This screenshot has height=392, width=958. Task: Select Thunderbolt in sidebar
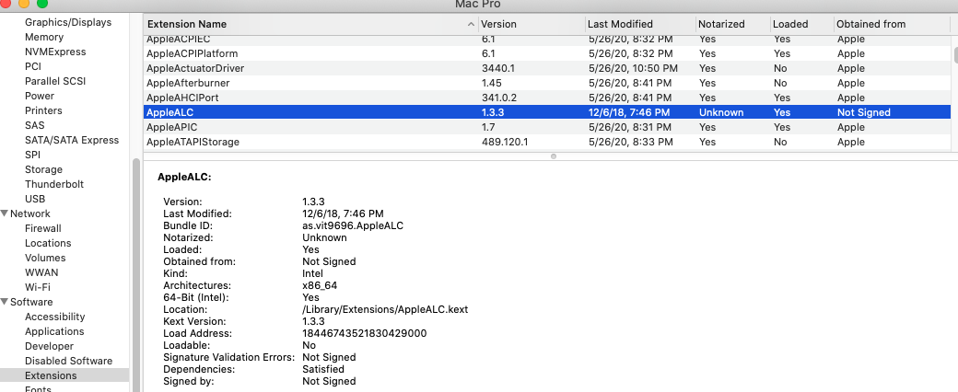point(54,184)
